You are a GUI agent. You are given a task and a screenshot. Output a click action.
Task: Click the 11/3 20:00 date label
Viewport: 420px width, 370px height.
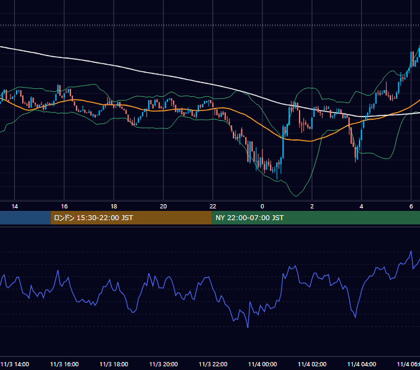click(x=164, y=364)
